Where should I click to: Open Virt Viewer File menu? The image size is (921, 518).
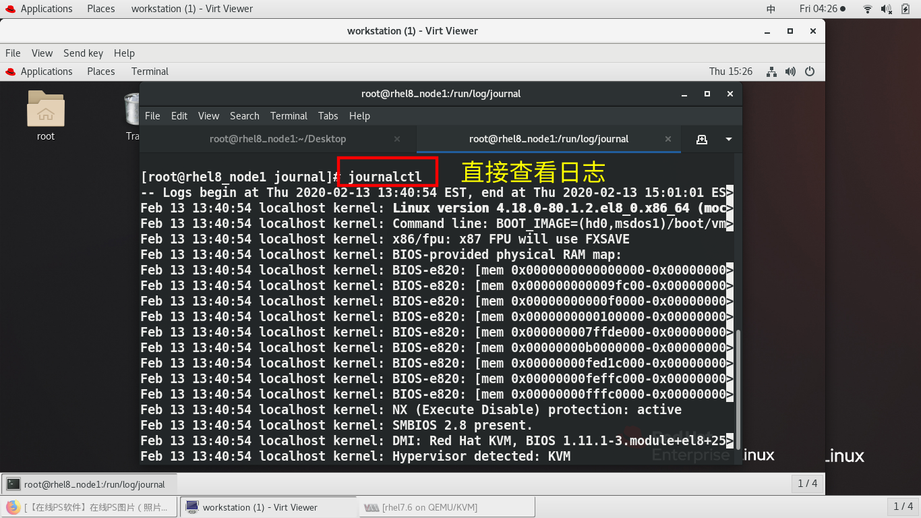13,53
